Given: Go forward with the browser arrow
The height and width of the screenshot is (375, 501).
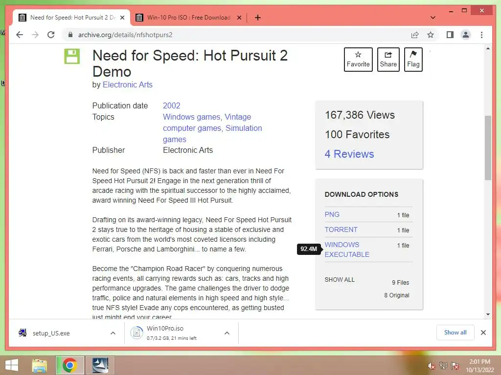Looking at the screenshot, I should pyautogui.click(x=35, y=35).
